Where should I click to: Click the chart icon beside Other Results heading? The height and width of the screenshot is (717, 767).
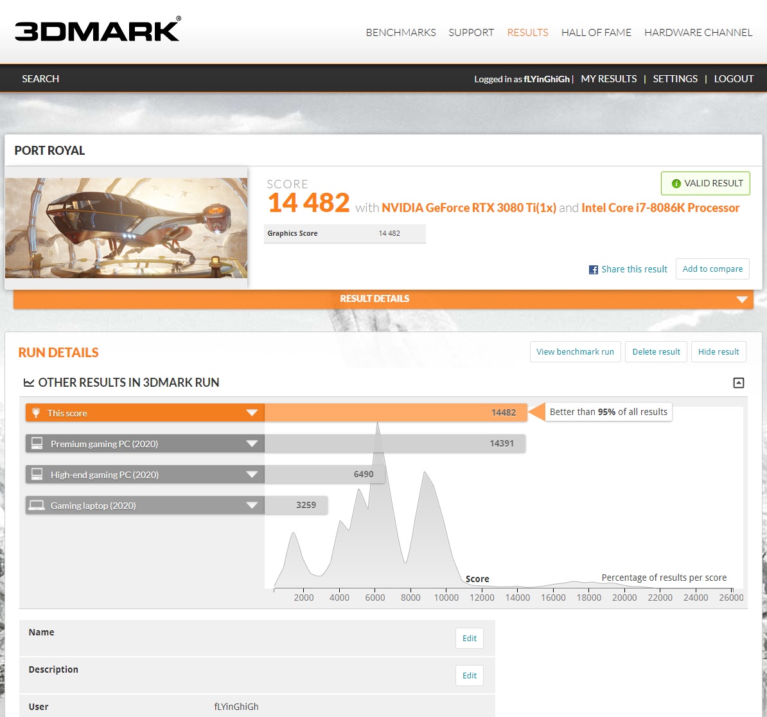point(29,382)
